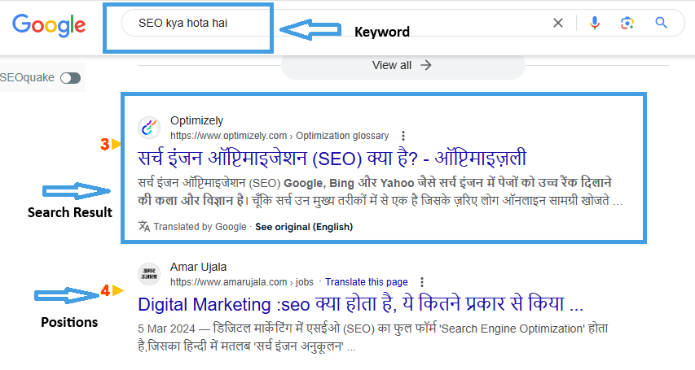
Task: Clear the search box text
Action: point(558,23)
